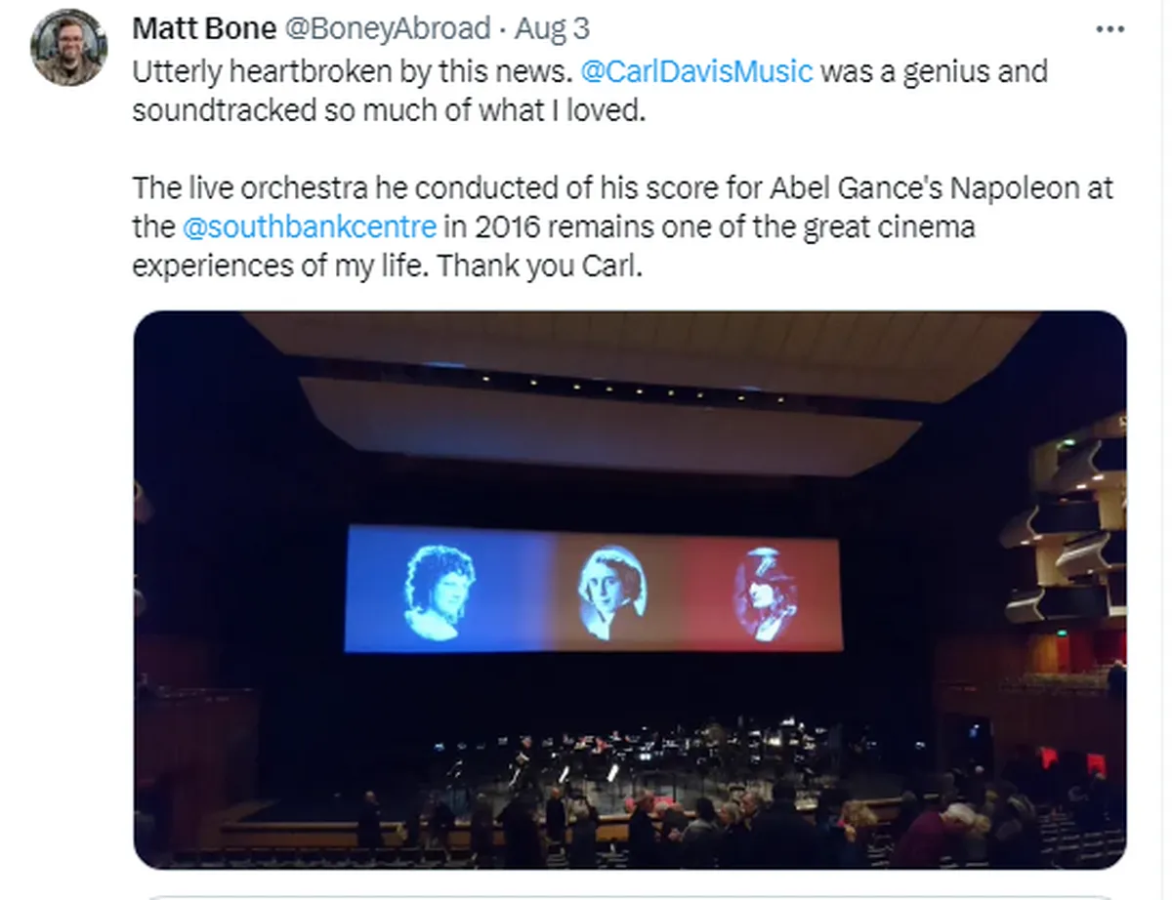Click the display name Matt Bone
This screenshot has height=900, width=1172.
206,28
